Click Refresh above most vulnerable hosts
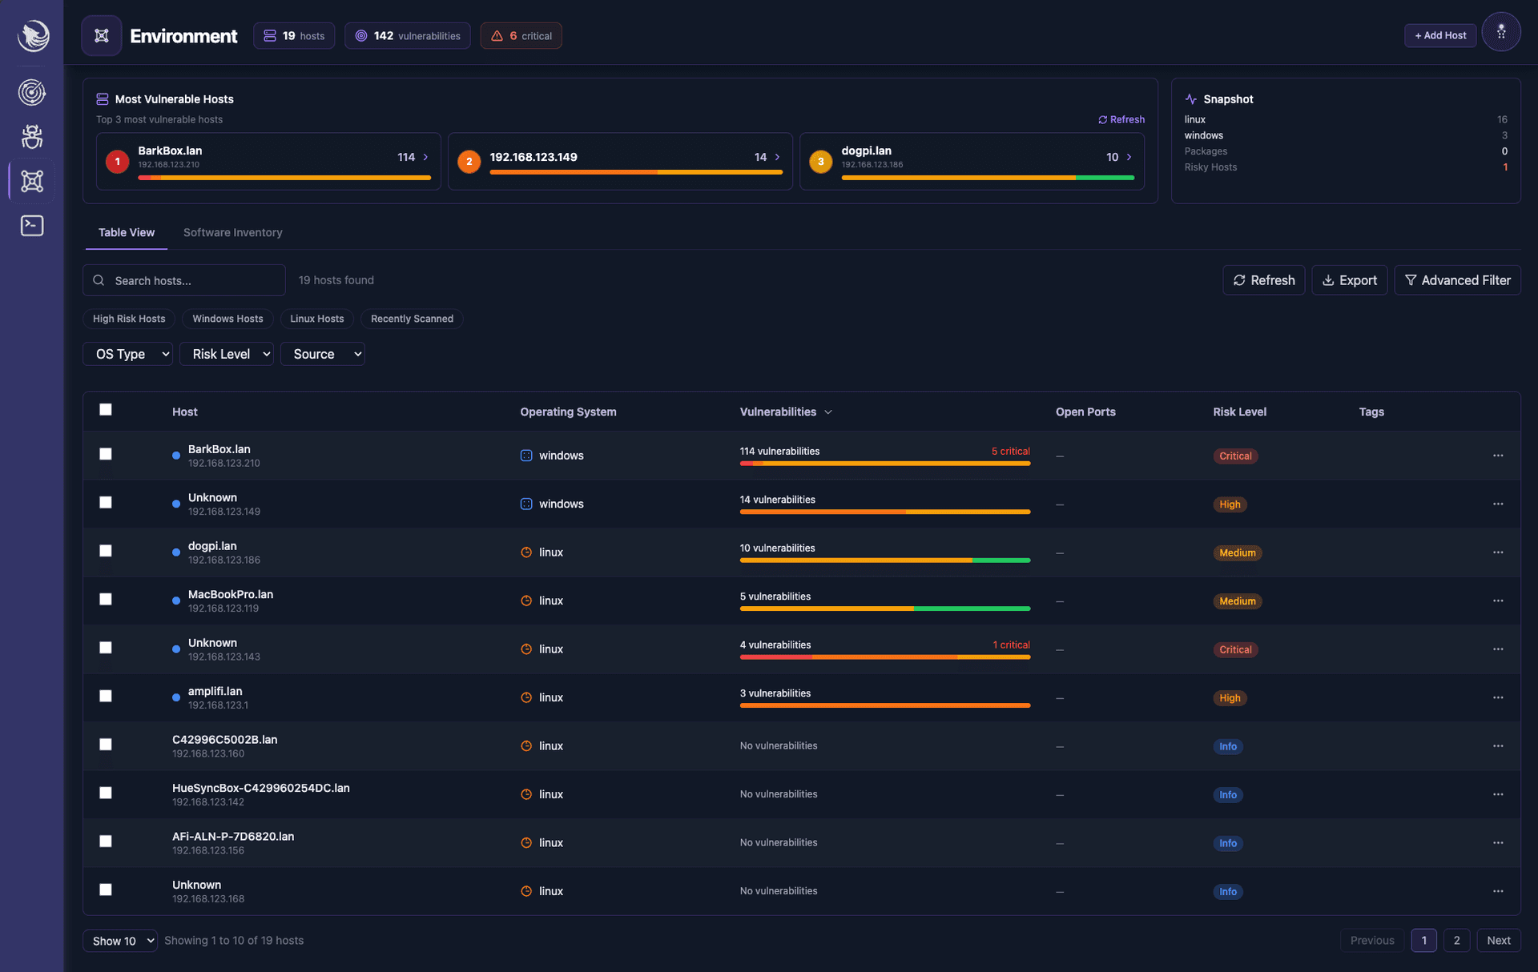1538x972 pixels. pyautogui.click(x=1121, y=119)
